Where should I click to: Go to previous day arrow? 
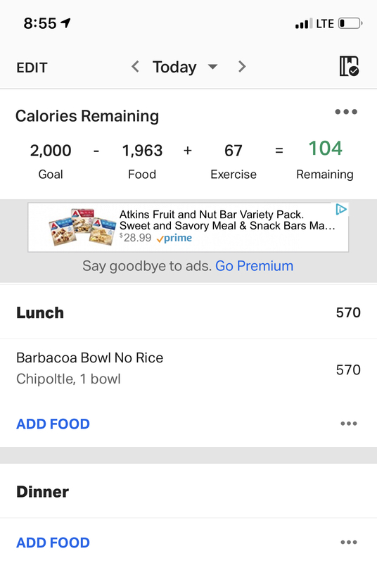[135, 66]
